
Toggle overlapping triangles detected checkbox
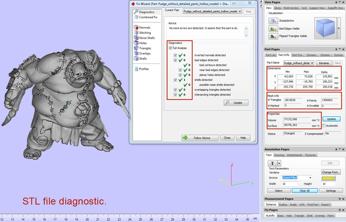(175, 90)
